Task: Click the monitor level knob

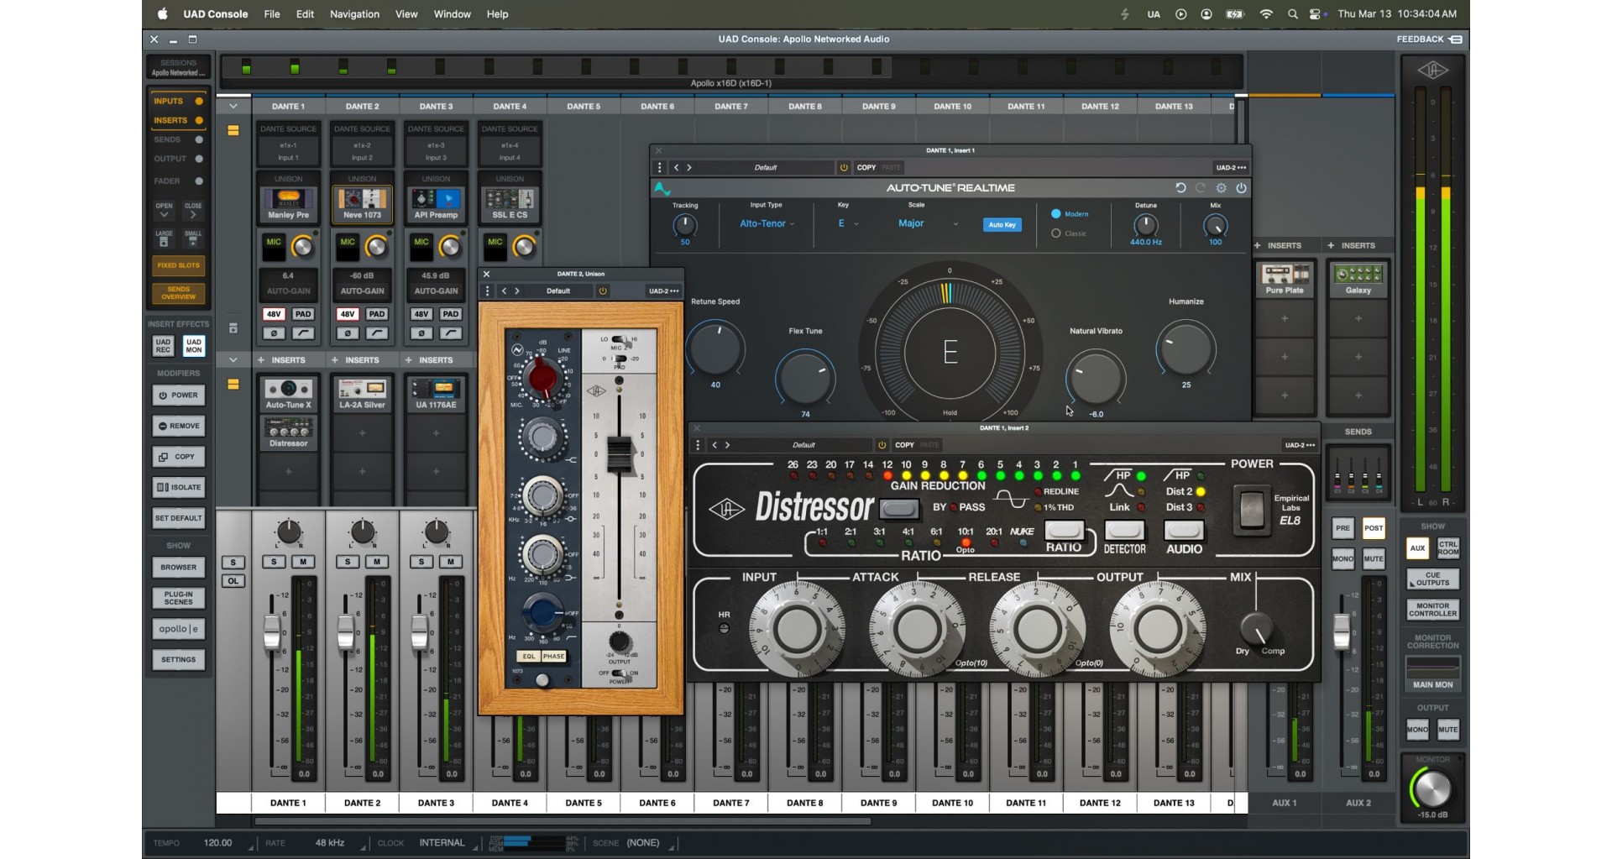Action: (1432, 789)
